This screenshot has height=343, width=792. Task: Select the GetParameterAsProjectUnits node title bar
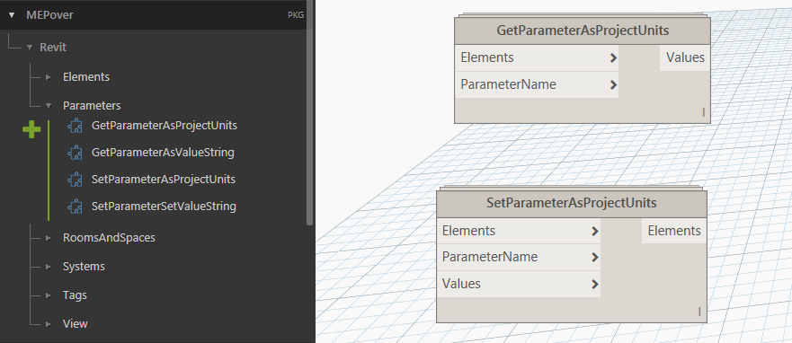coord(583,31)
